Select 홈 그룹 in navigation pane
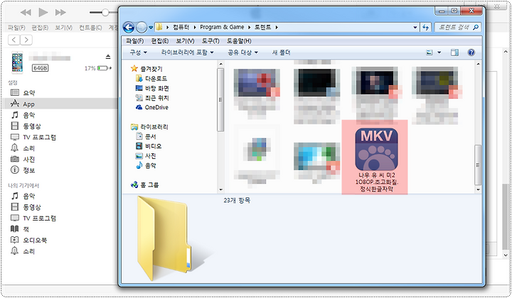Viewport: 512px width, 298px height. tap(144, 184)
